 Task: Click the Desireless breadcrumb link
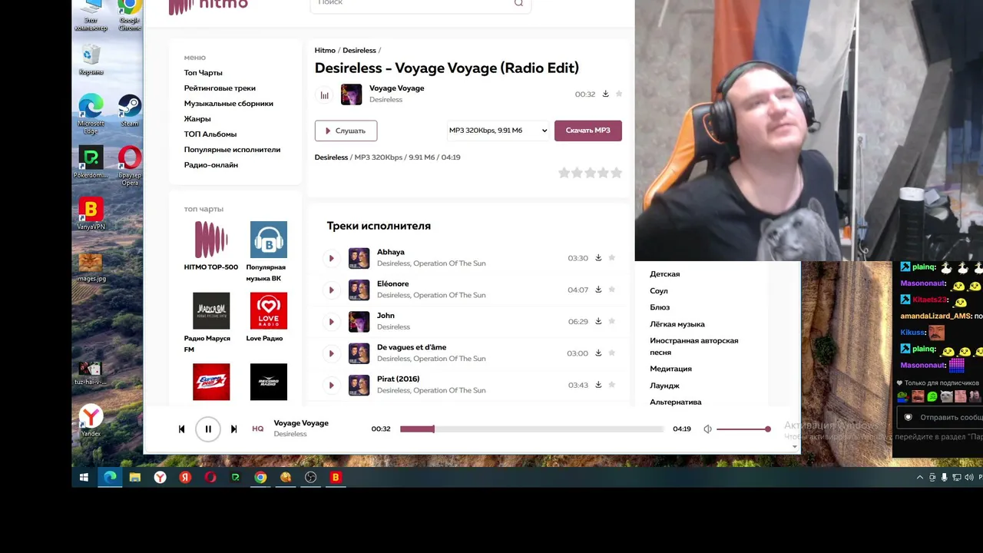pyautogui.click(x=359, y=51)
